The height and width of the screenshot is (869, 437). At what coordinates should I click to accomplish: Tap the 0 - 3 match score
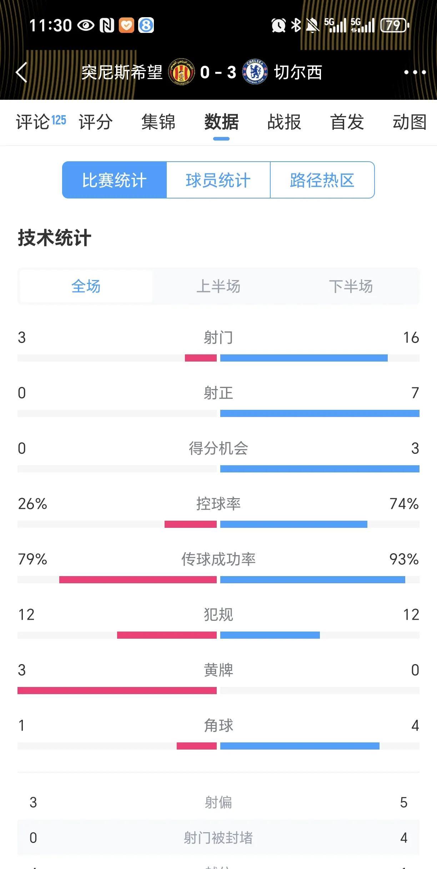[218, 72]
